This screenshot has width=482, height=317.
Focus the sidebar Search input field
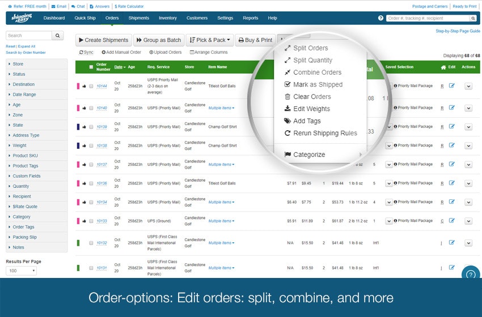click(29, 36)
